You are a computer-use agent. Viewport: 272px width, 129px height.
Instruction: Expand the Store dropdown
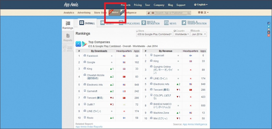(x=154, y=34)
